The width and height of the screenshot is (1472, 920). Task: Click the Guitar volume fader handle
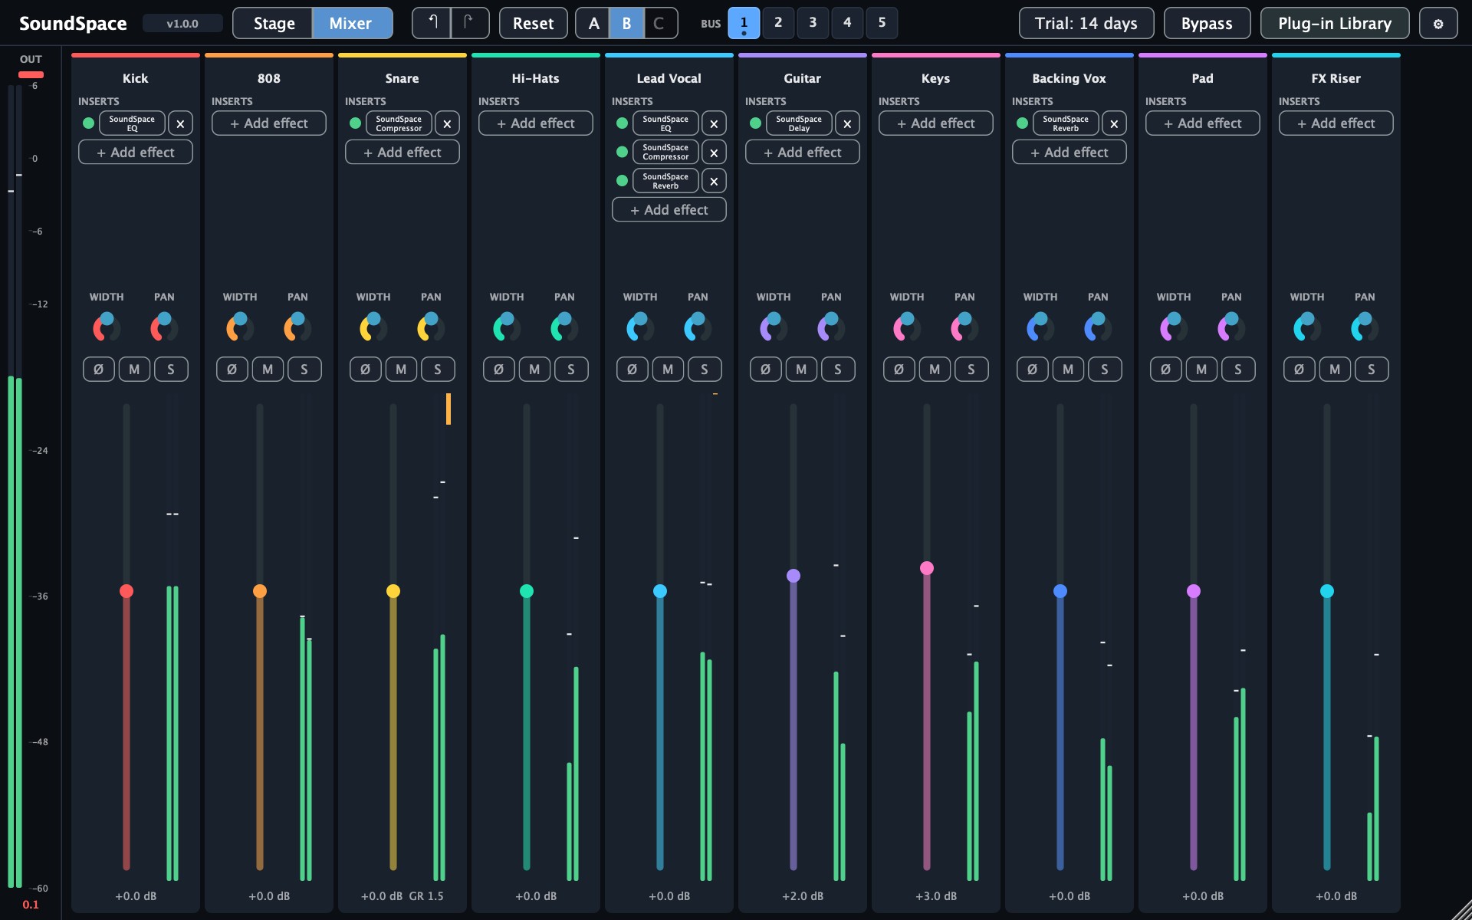[x=793, y=576]
